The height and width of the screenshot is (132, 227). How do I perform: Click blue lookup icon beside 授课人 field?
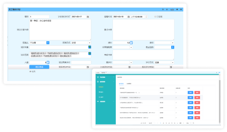click(48, 43)
